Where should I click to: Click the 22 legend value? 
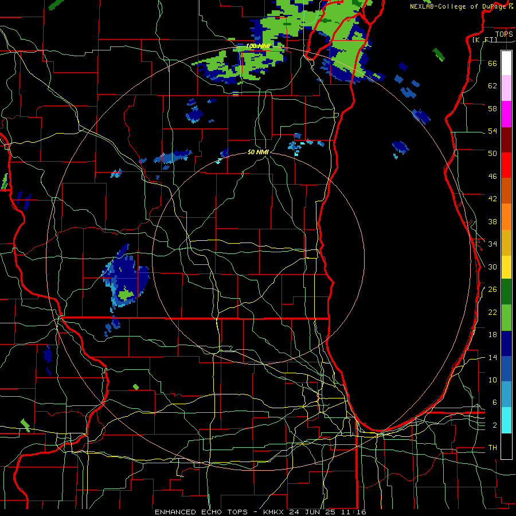[492, 312]
